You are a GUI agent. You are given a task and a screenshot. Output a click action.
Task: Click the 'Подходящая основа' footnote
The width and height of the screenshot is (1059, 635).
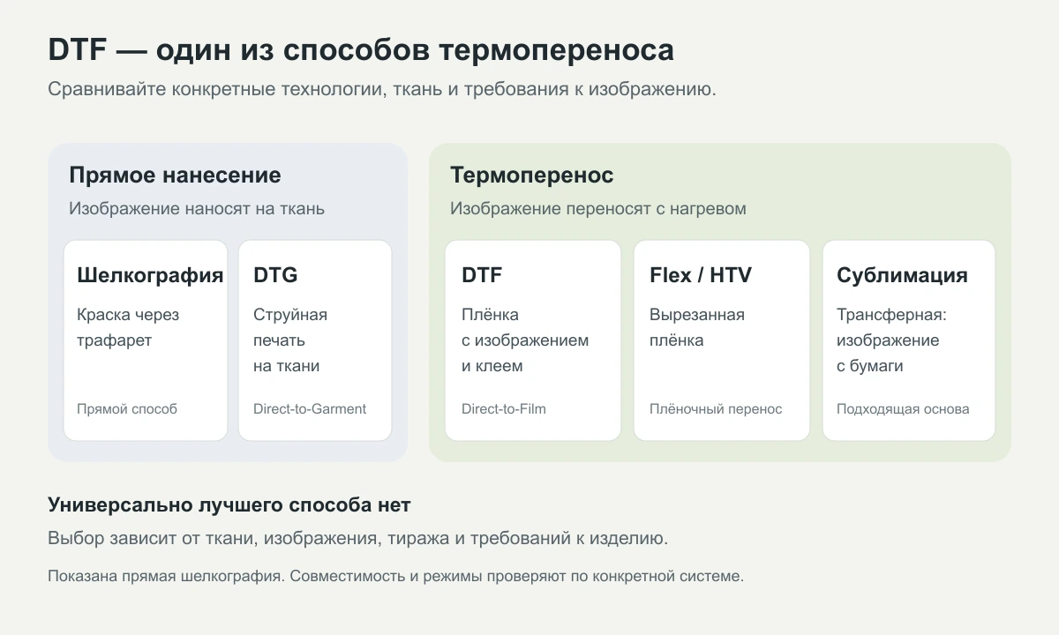pyautogui.click(x=903, y=409)
